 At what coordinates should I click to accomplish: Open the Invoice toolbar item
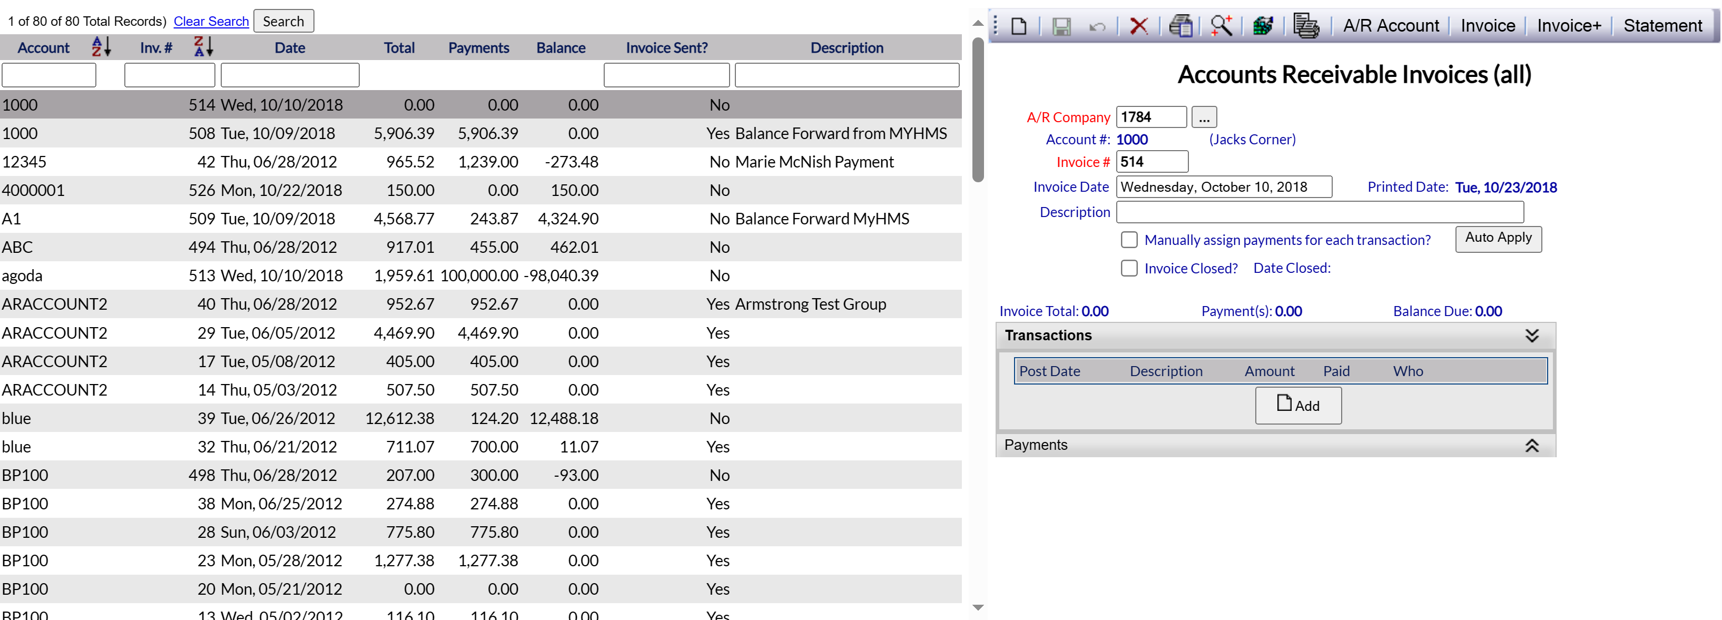pos(1488,25)
